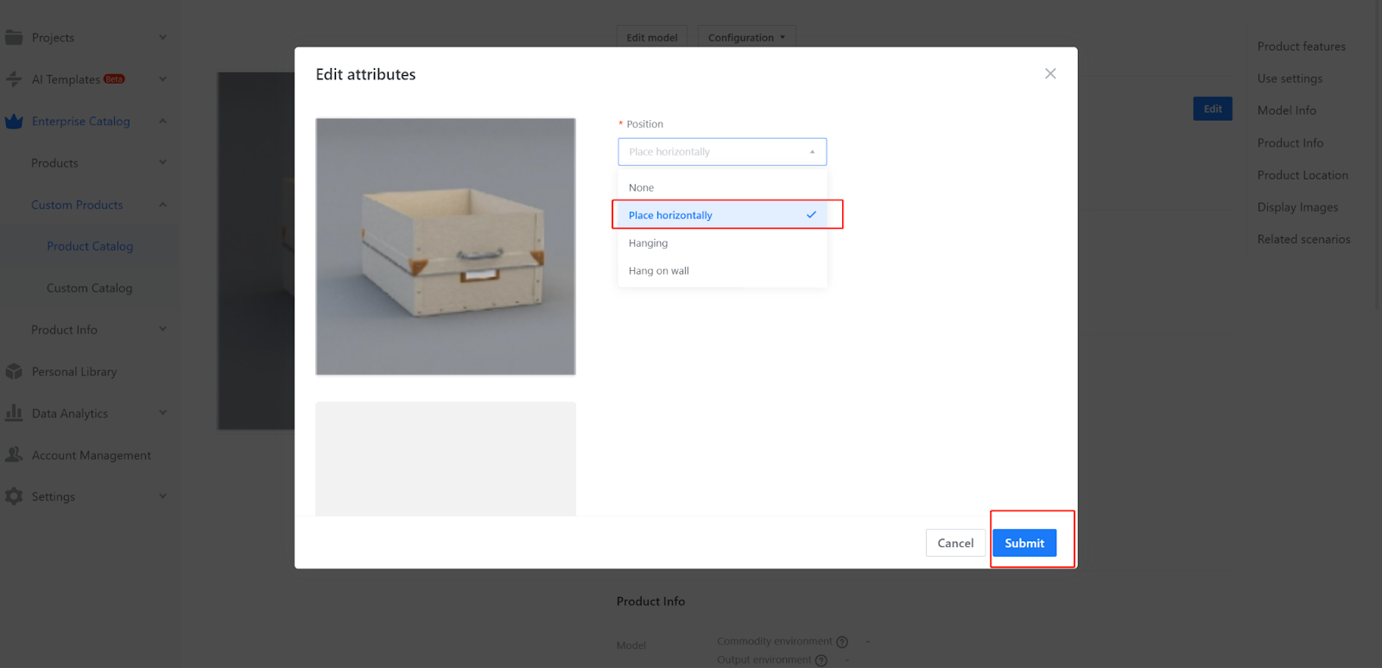Click the Personal Library cube icon
Image resolution: width=1382 pixels, height=668 pixels.
(x=14, y=372)
